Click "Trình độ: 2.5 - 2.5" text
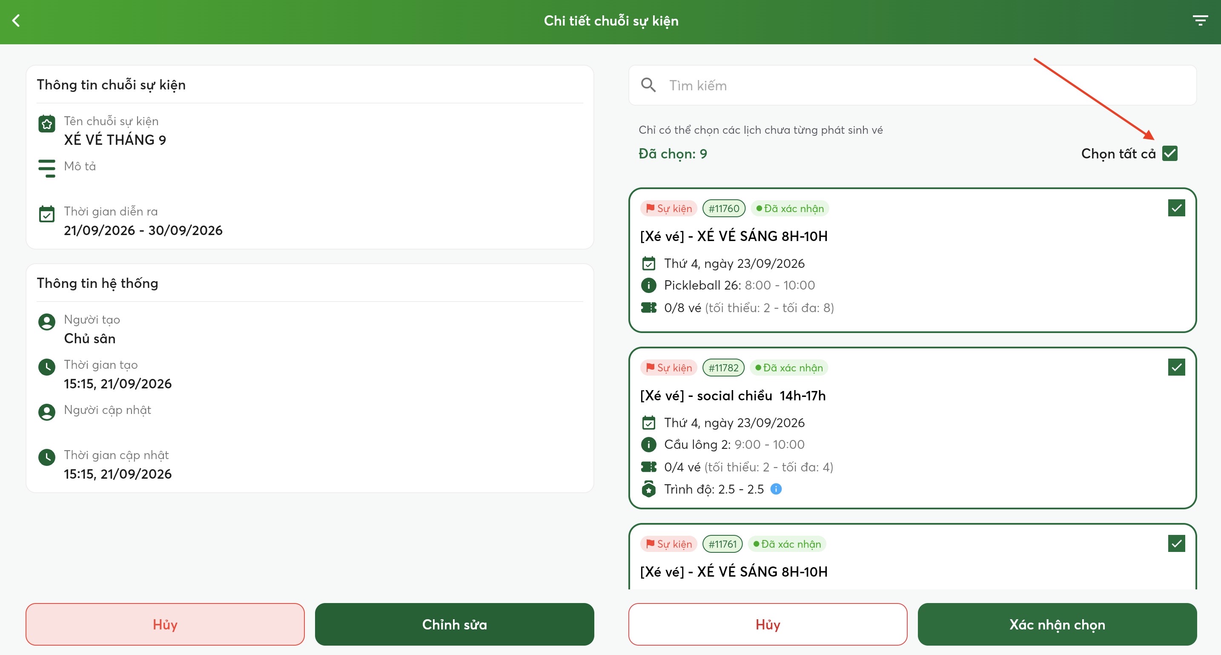Screen dimensions: 1221x655 click(714, 489)
